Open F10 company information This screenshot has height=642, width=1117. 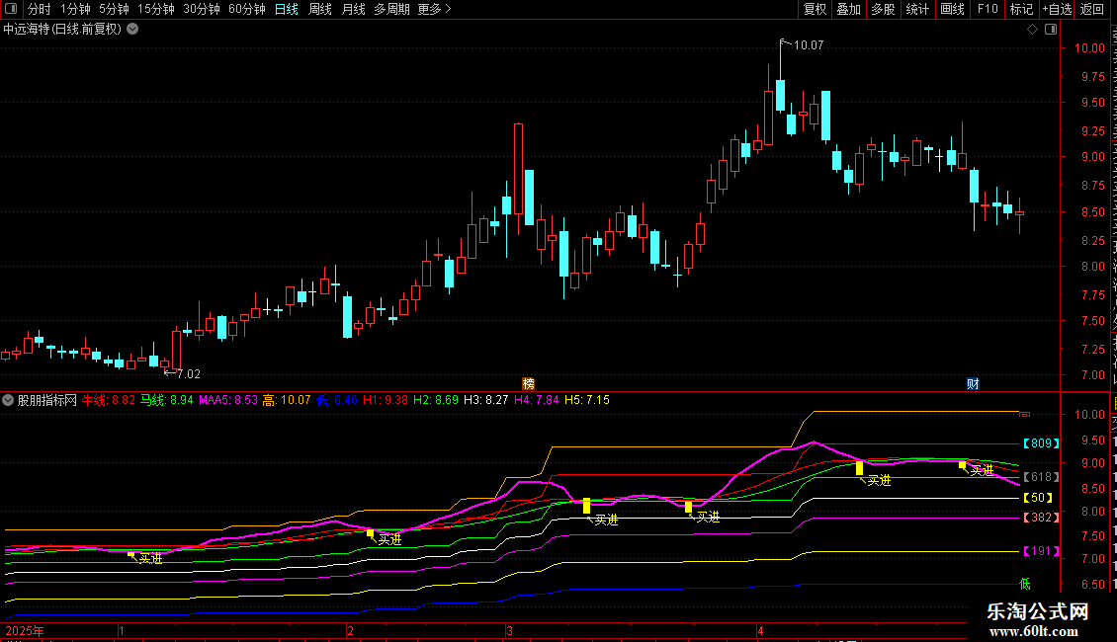coord(987,9)
